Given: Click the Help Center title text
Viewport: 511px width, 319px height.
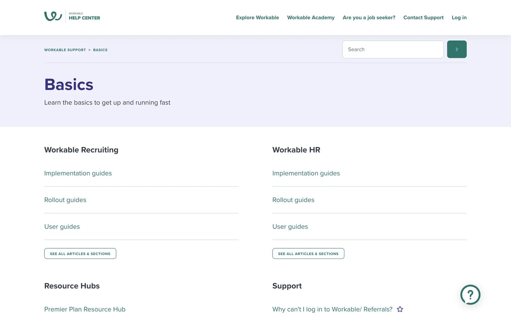Looking at the screenshot, I should (x=84, y=18).
